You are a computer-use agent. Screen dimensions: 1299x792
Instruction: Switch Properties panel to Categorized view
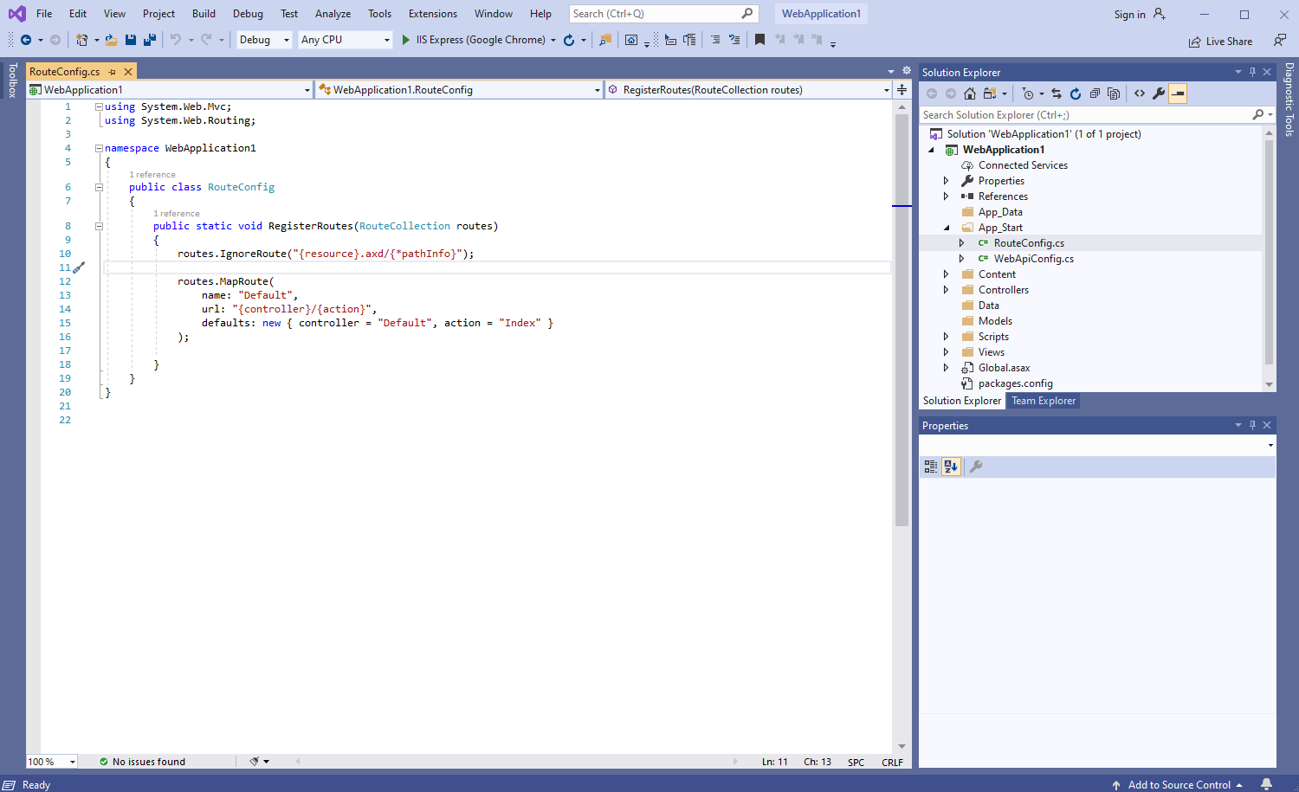[x=931, y=467]
